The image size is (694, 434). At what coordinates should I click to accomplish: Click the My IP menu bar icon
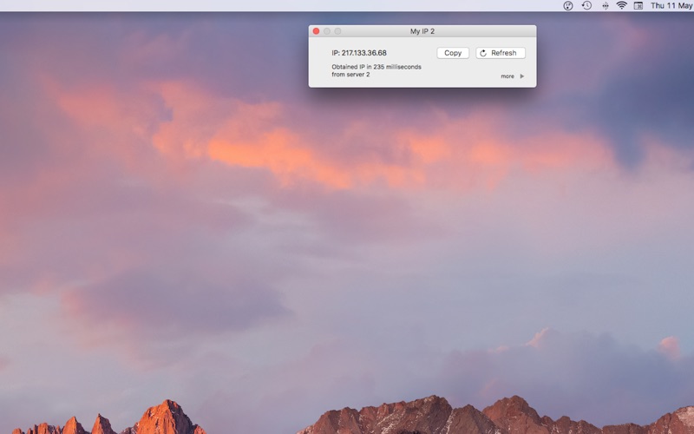(x=568, y=5)
